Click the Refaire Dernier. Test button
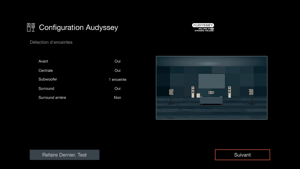Screen dimensions: 300x169 coord(64,155)
